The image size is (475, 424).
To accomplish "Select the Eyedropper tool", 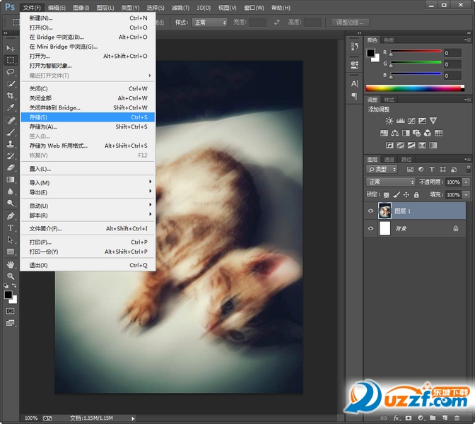I will (x=11, y=108).
